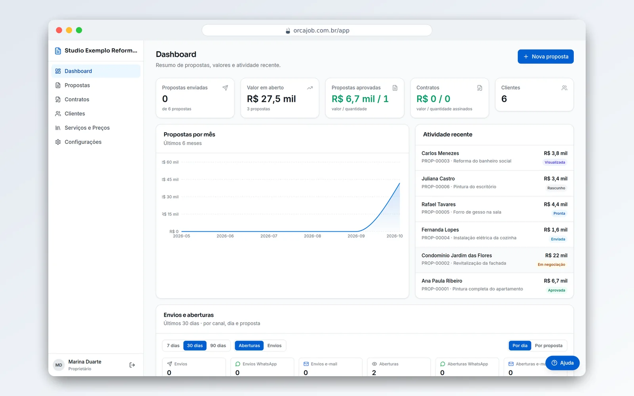Click the Pronta badge on Rafael Tavares row
The width and height of the screenshot is (634, 396).
559,213
